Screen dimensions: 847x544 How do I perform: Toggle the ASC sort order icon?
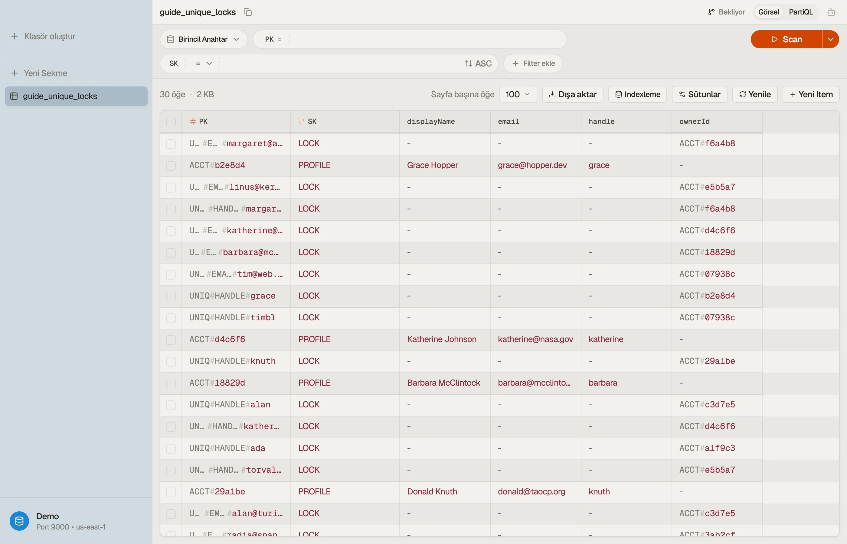pos(468,63)
